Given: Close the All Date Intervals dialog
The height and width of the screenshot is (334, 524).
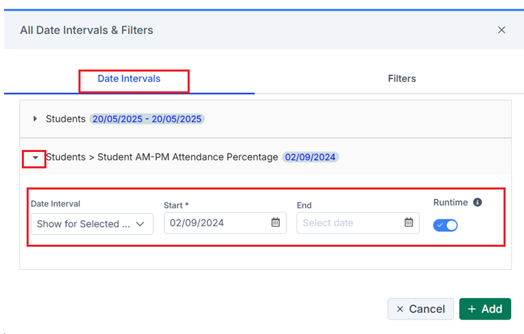Looking at the screenshot, I should pyautogui.click(x=501, y=30).
